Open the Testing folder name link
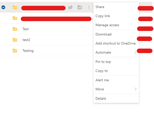154x113 pixels. click(x=28, y=51)
